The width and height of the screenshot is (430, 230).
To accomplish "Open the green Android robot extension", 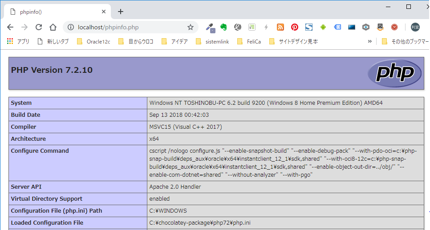I will [323, 27].
